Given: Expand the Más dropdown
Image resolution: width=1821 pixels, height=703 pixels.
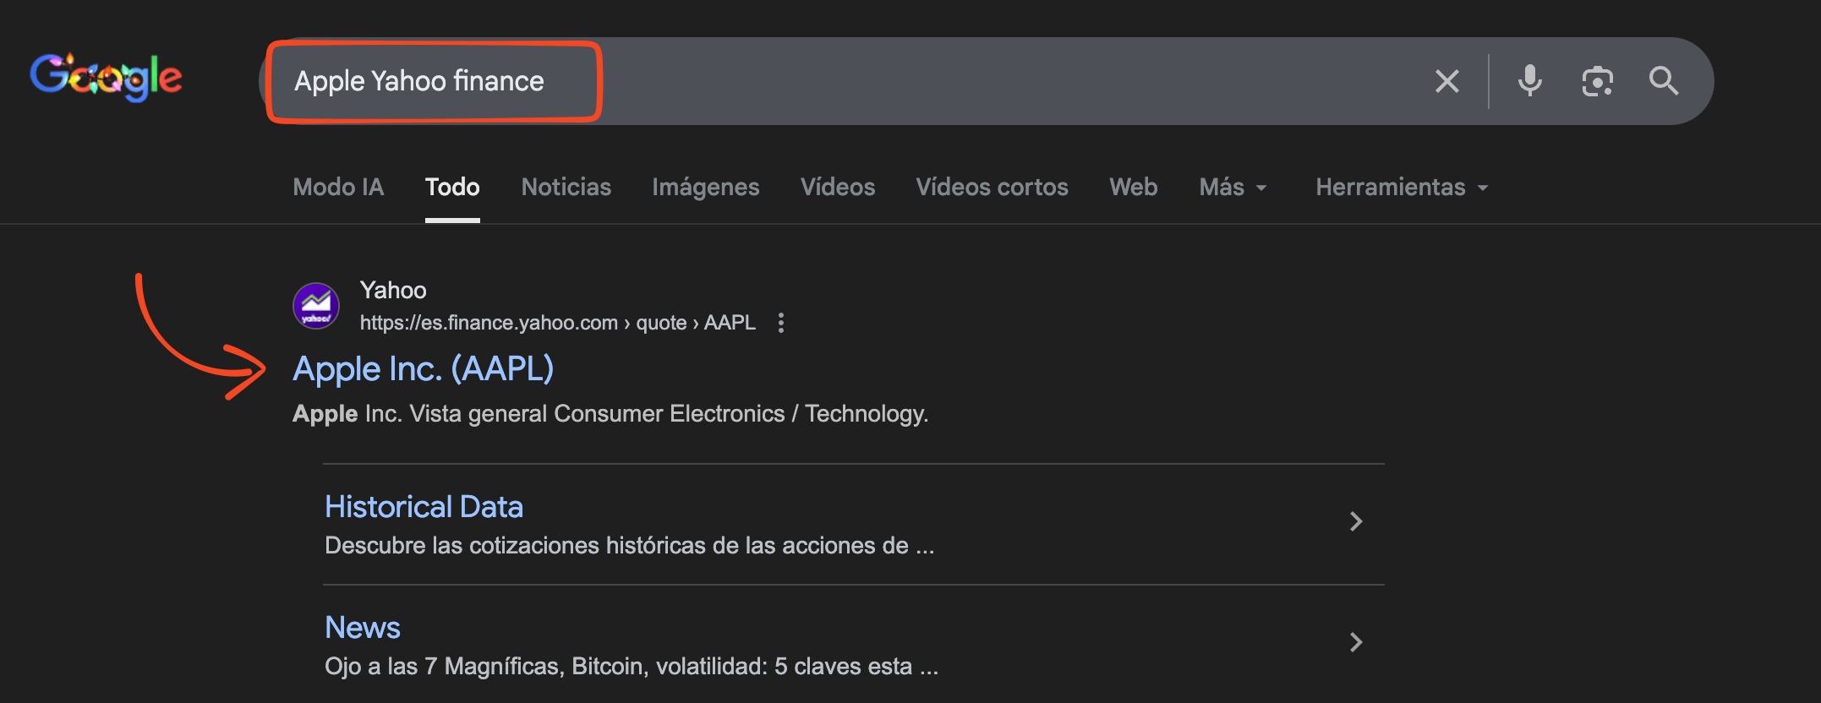Looking at the screenshot, I should coord(1232,187).
